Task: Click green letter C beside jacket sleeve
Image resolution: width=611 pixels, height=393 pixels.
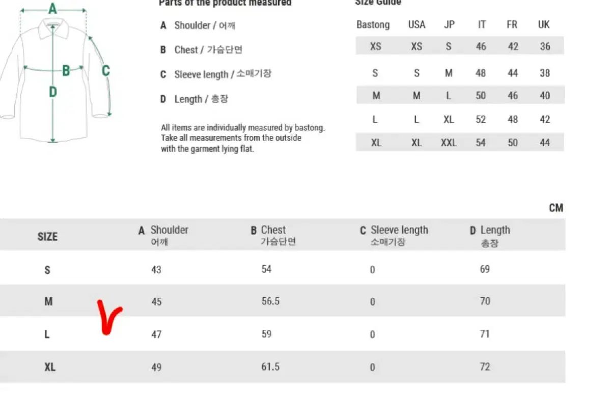Action: [x=105, y=71]
